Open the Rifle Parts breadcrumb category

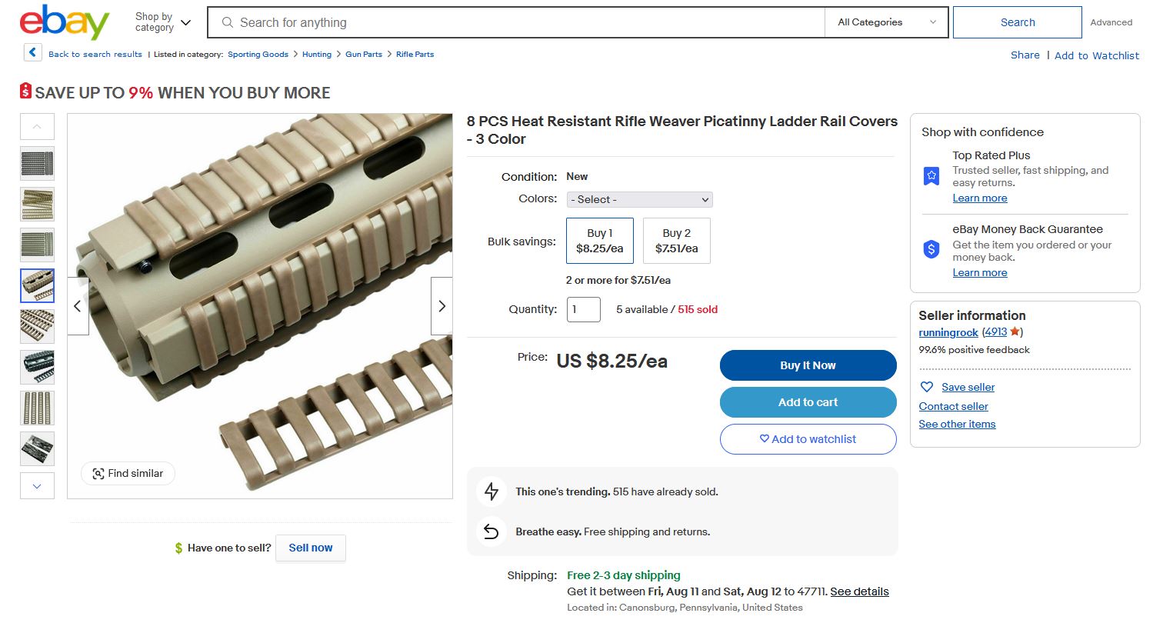(x=415, y=54)
